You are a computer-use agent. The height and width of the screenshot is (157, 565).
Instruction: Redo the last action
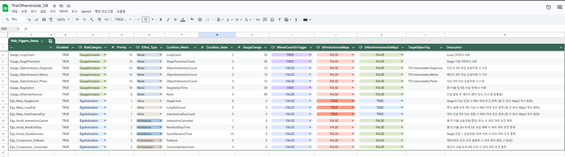37,20
